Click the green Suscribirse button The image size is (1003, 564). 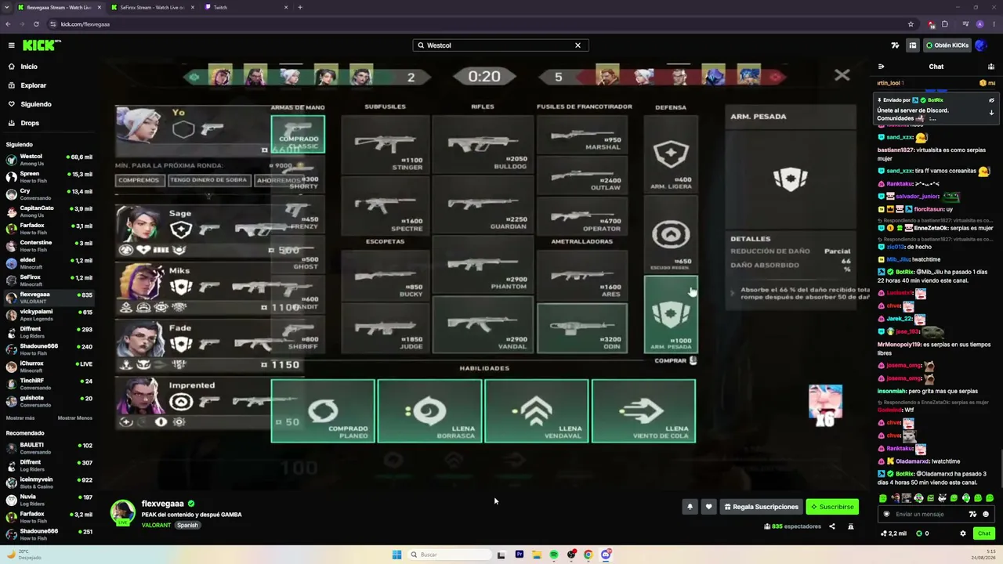tap(832, 507)
